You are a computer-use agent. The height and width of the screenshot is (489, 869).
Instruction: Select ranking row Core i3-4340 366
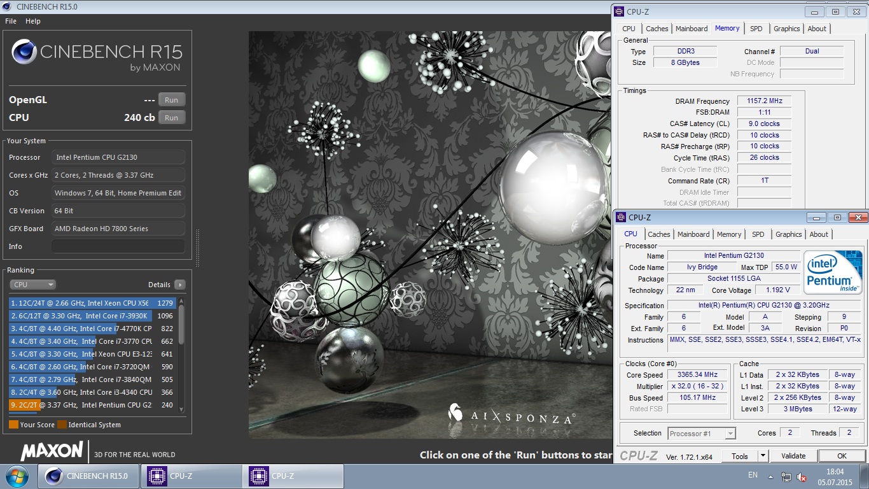pyautogui.click(x=92, y=392)
